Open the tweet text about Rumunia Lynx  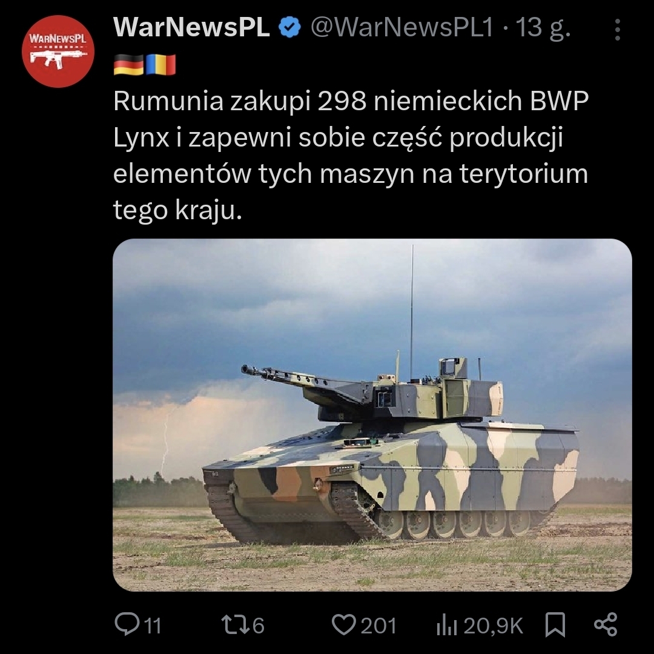(x=351, y=155)
